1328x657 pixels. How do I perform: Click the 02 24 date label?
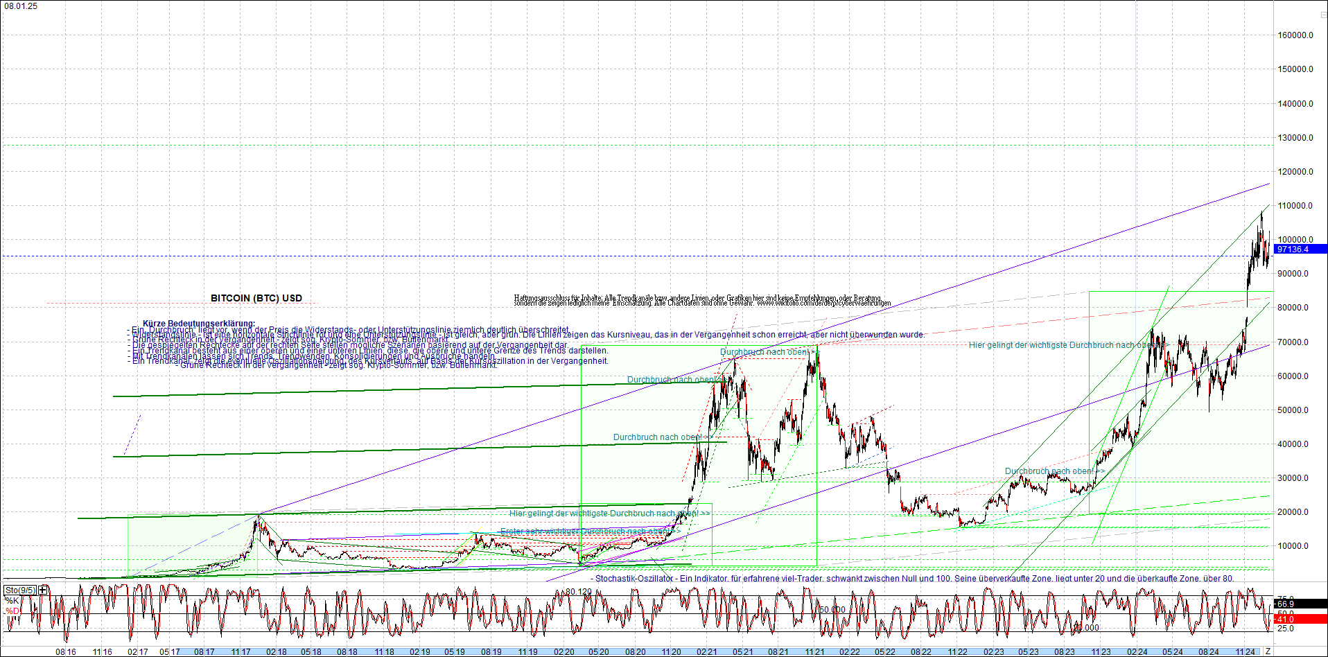(1137, 652)
